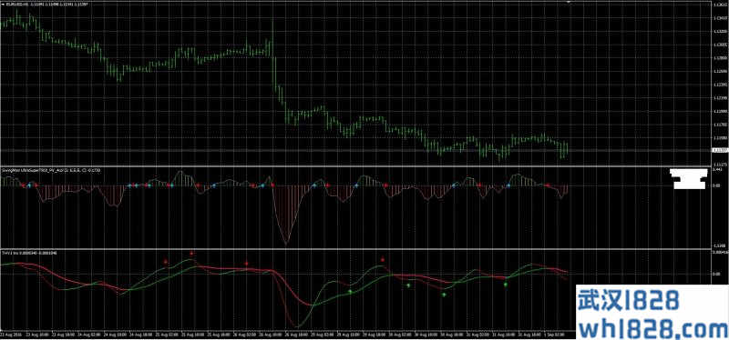Screen dimensions: 729x340
Task: Click the 武汉1828 watermark text
Action: point(628,300)
